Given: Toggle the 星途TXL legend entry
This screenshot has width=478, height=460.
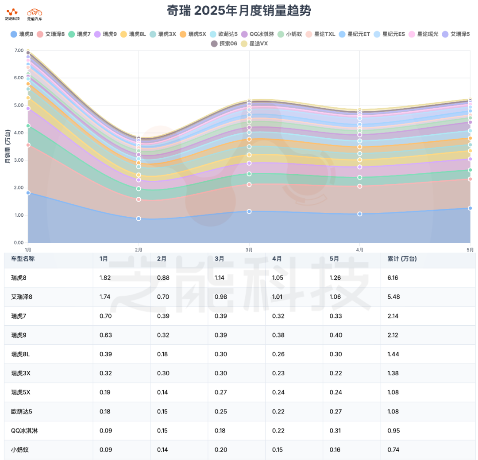Looking at the screenshot, I should point(320,34).
